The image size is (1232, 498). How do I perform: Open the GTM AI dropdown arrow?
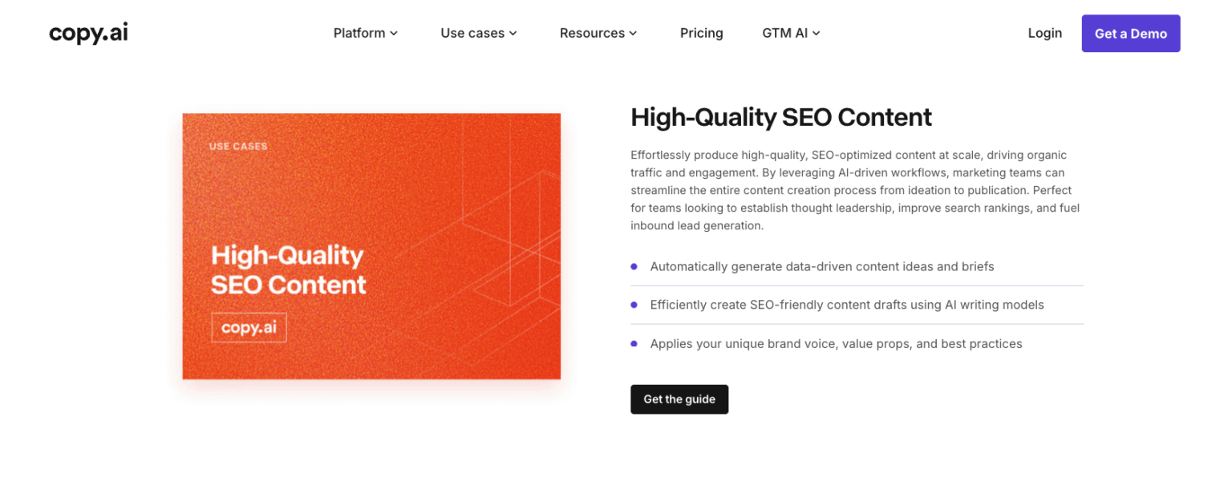point(817,34)
